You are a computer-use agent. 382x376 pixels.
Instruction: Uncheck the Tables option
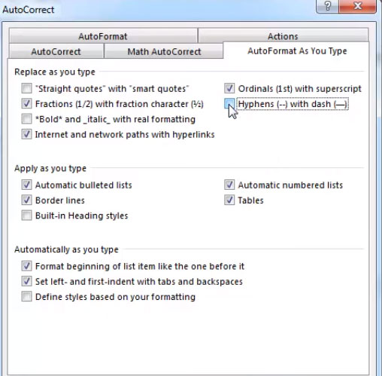point(229,200)
